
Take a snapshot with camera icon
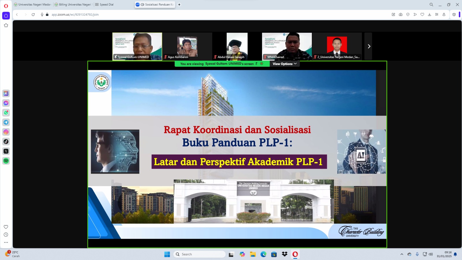click(400, 14)
